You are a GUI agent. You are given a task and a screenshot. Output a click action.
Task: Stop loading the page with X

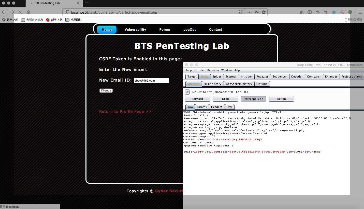click(21, 12)
